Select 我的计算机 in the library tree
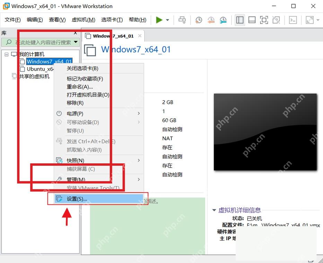The image size is (323, 263). (32, 54)
